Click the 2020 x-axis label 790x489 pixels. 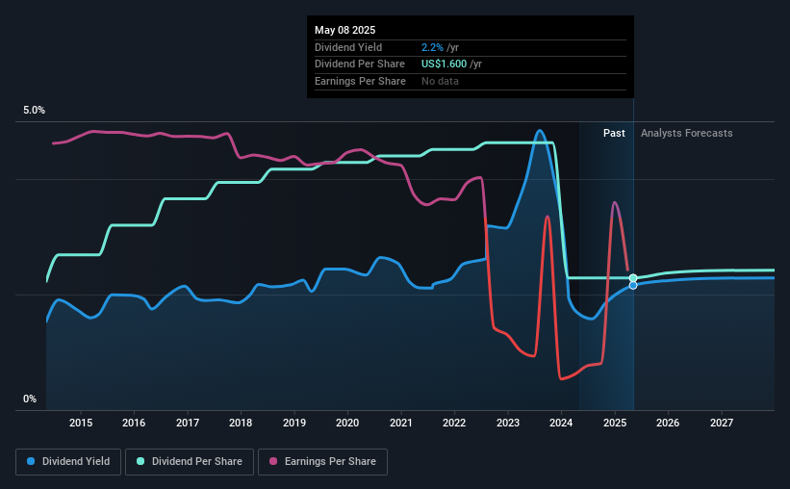click(347, 423)
